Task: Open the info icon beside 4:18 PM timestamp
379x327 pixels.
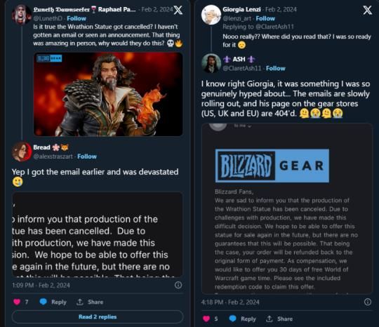Action: (x=367, y=302)
